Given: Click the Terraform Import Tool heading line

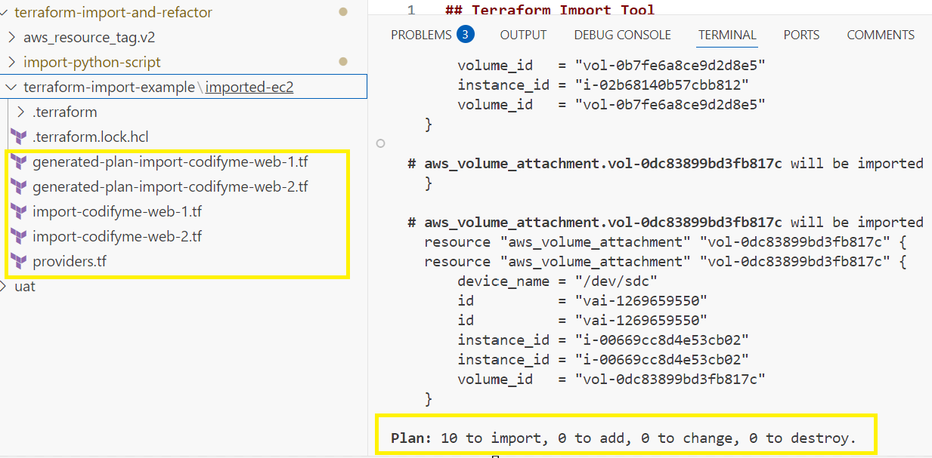Looking at the screenshot, I should pyautogui.click(x=561, y=10).
